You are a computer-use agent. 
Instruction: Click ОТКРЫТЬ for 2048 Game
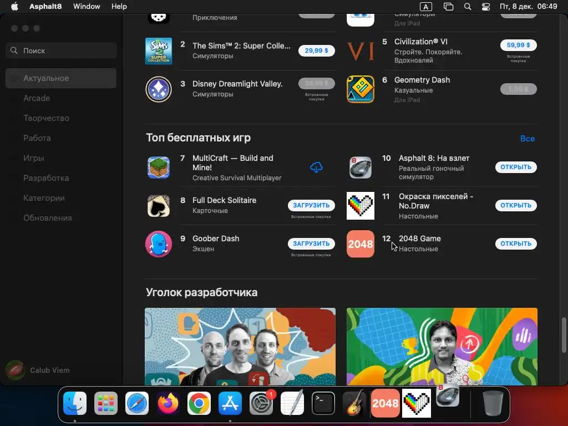point(516,244)
